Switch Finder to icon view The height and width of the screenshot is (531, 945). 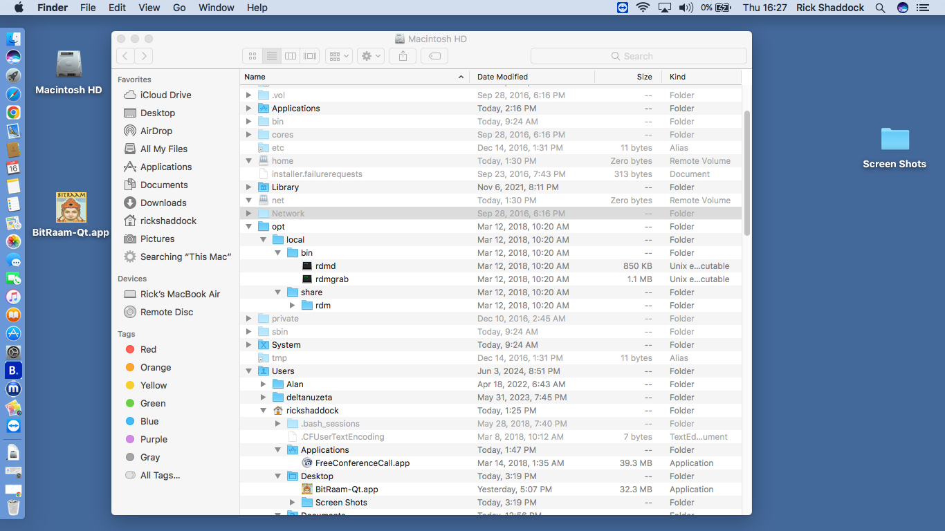(253, 56)
